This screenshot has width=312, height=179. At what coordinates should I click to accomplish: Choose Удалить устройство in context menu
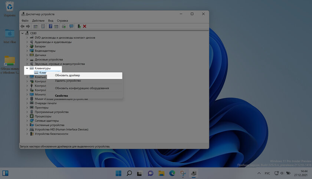[x=85, y=81]
